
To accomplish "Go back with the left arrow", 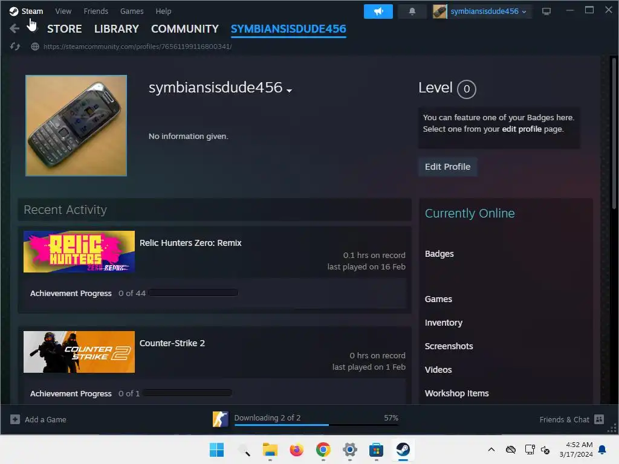I will click(15, 28).
